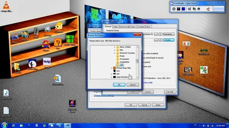Click OK in Browse for Folder

tap(119, 85)
